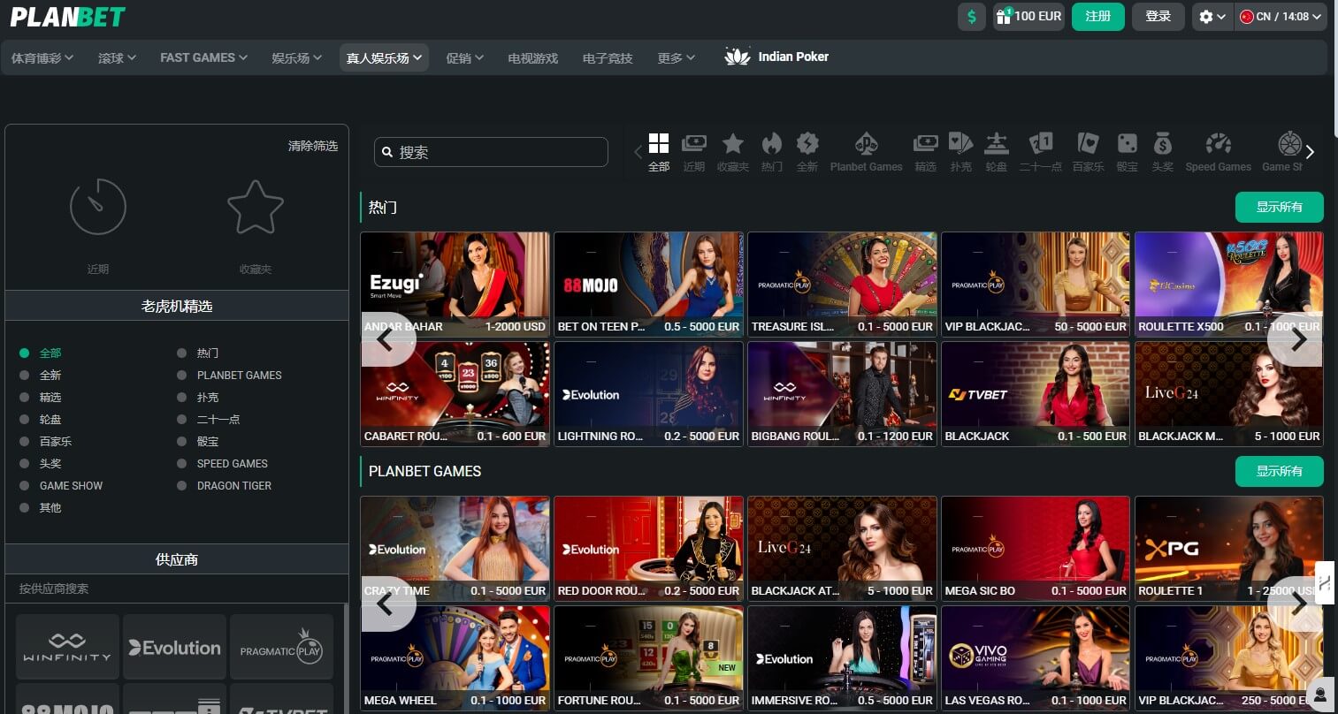The height and width of the screenshot is (714, 1338).
Task: Expand the 促销 dropdown menu
Action: (x=464, y=57)
